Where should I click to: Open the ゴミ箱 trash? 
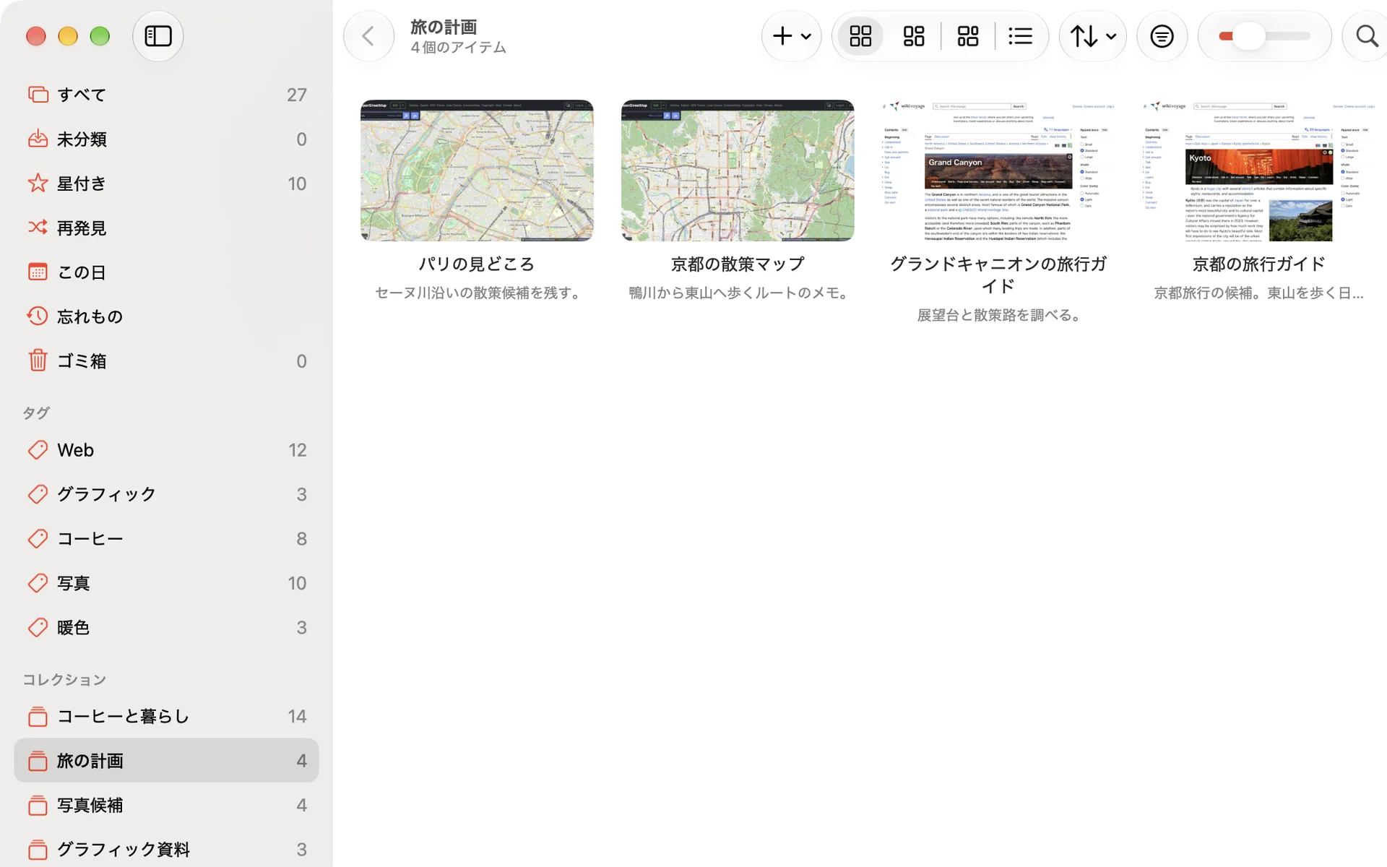tap(166, 361)
